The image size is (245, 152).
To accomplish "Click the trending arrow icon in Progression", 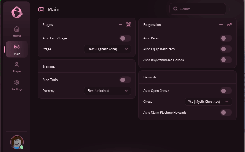I will pos(229,24).
